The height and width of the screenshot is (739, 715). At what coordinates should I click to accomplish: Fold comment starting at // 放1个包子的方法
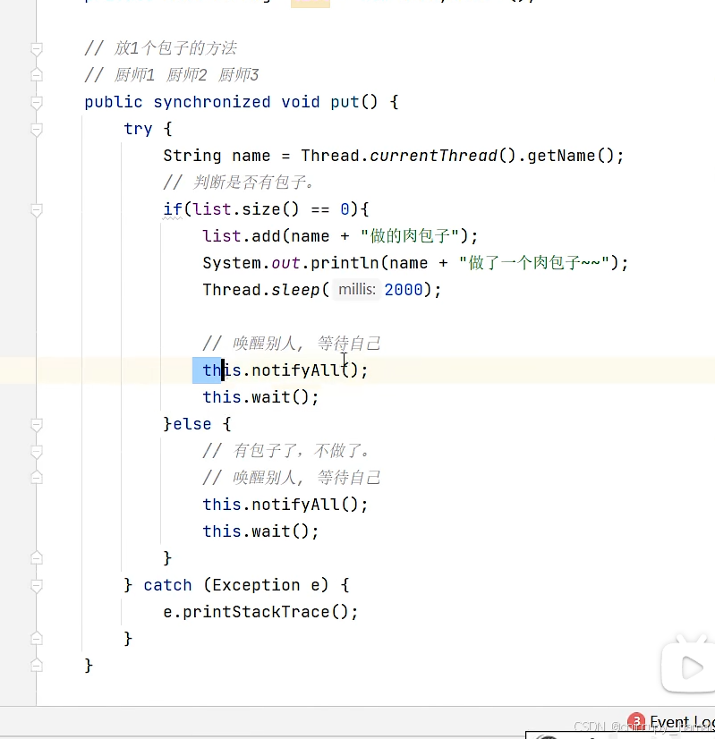37,48
